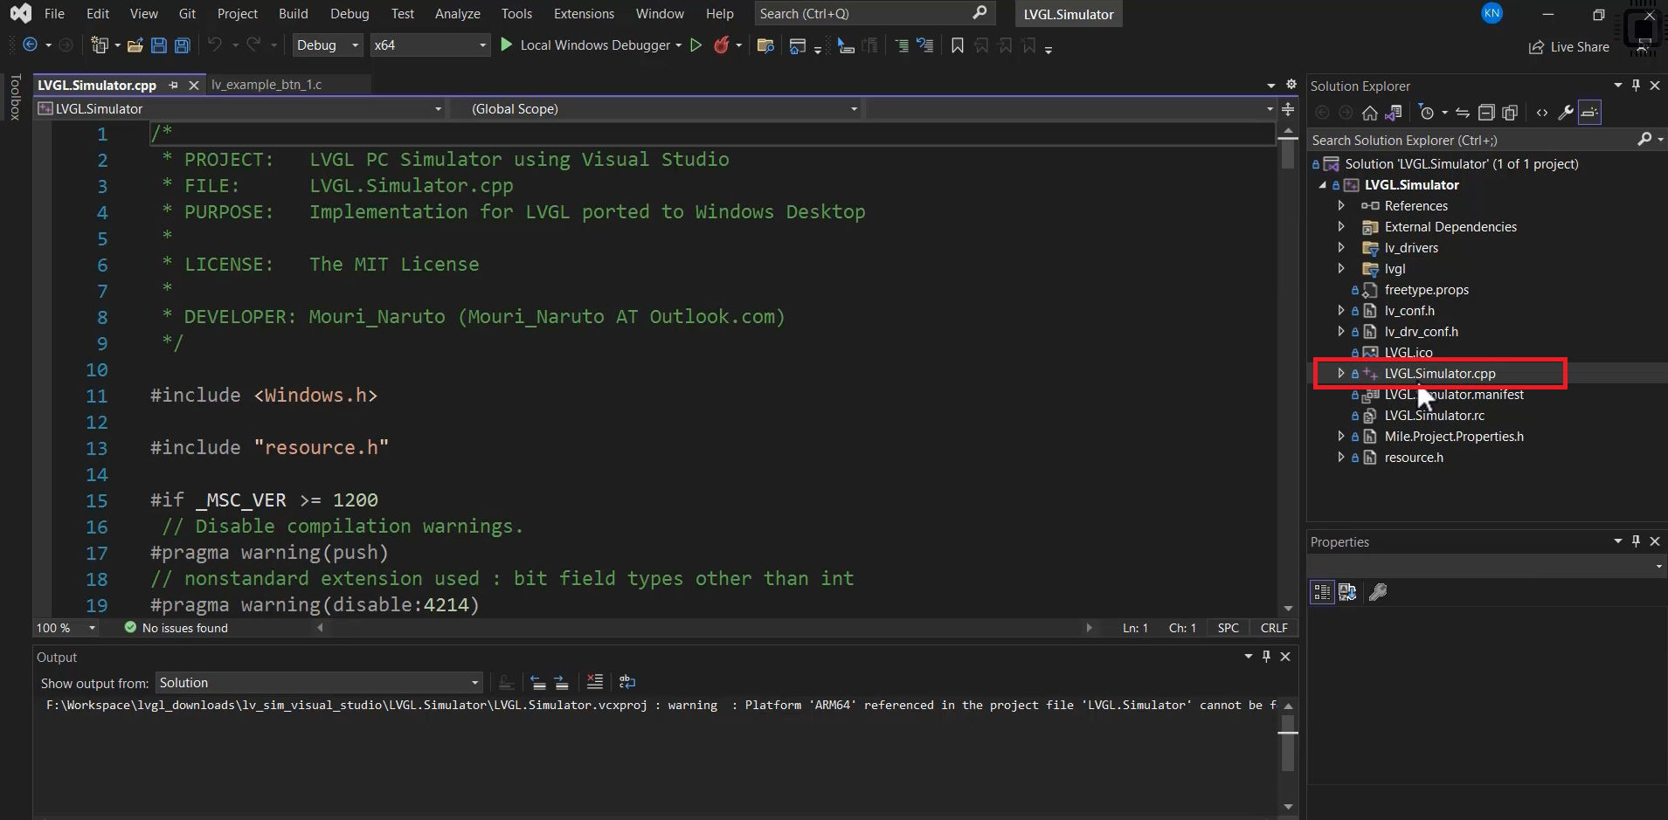Expand the References node
This screenshot has height=820, width=1668.
click(x=1341, y=206)
